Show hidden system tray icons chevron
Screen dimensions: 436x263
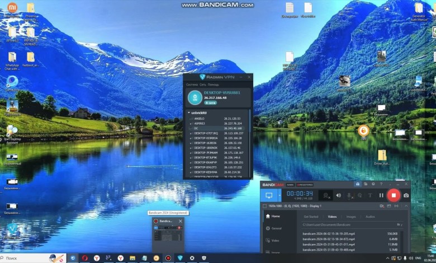pos(387,259)
